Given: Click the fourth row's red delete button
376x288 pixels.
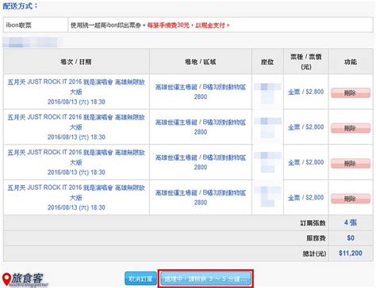Looking at the screenshot, I should [x=351, y=199].
